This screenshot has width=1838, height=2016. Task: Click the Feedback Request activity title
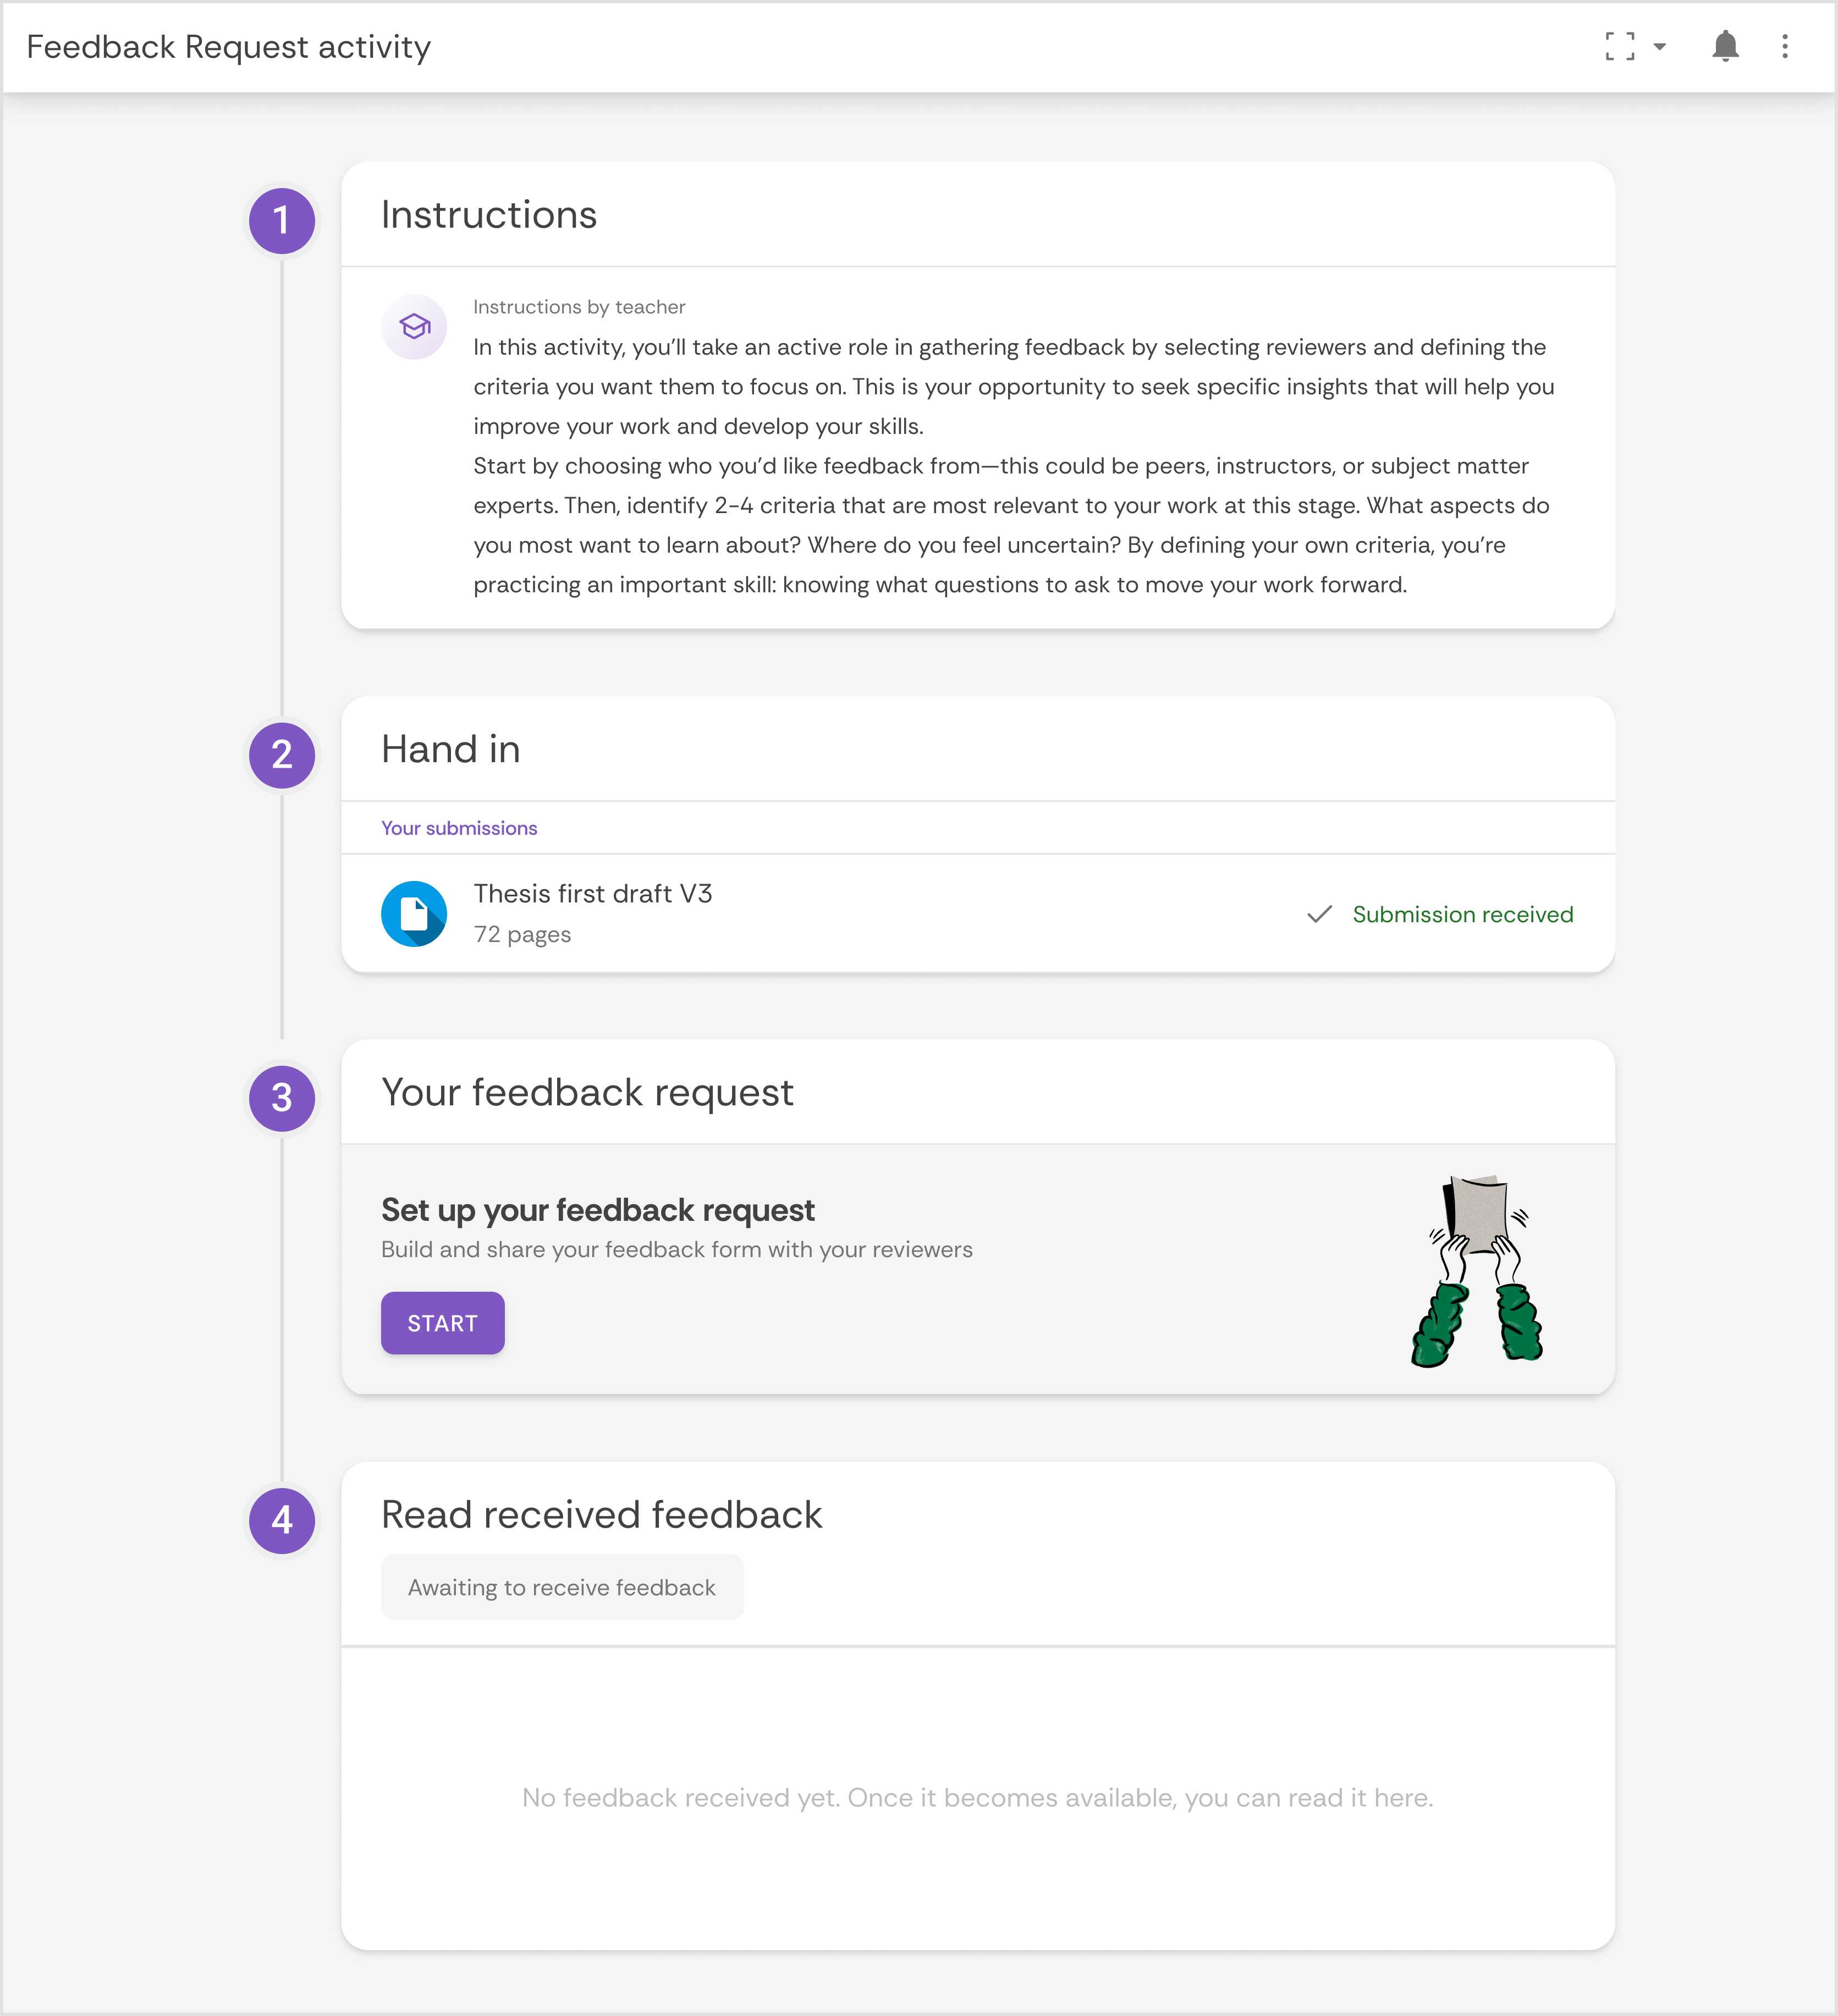[x=229, y=46]
